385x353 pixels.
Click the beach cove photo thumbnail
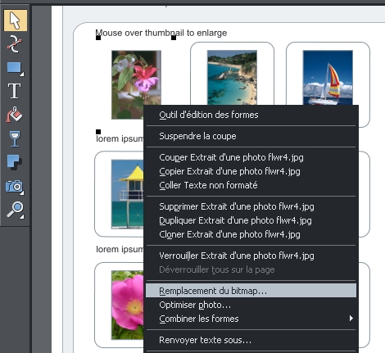232,78
